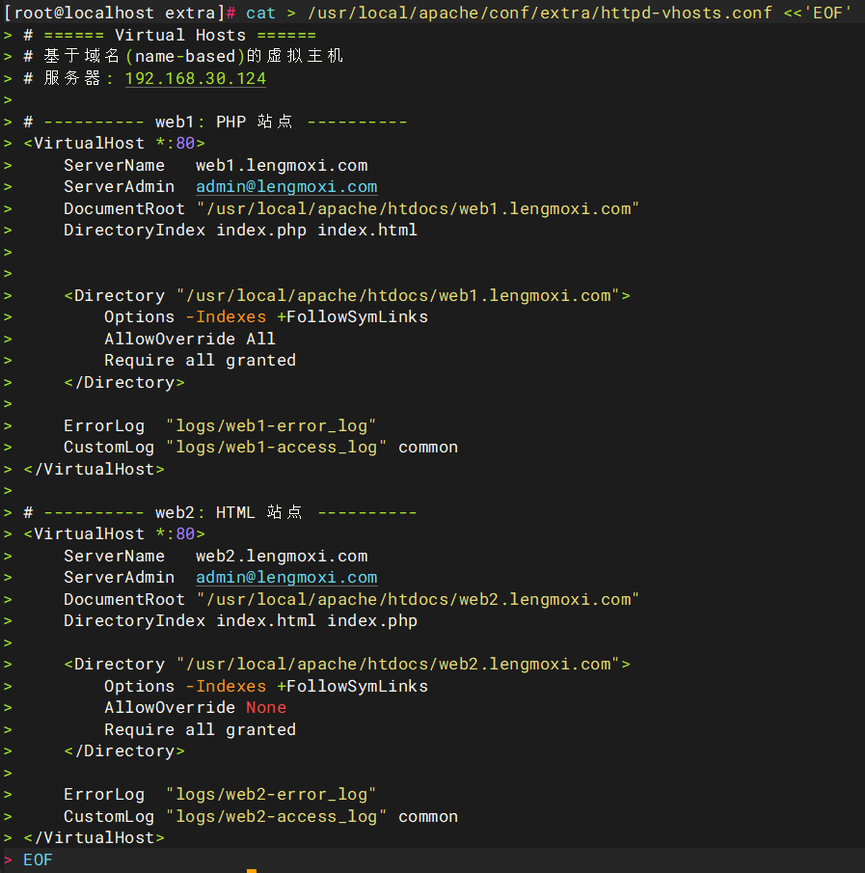This screenshot has height=873, width=865.
Task: Click the red None value of AllowOverride
Action: point(266,708)
